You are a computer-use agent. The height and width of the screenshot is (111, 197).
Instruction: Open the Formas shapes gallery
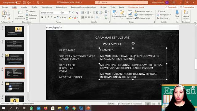click(x=115, y=15)
